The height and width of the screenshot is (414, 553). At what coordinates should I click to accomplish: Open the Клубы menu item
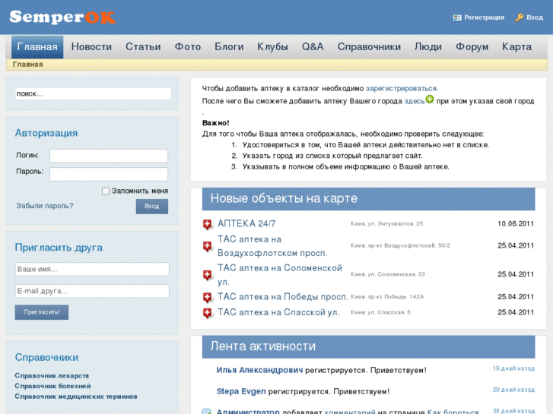272,47
